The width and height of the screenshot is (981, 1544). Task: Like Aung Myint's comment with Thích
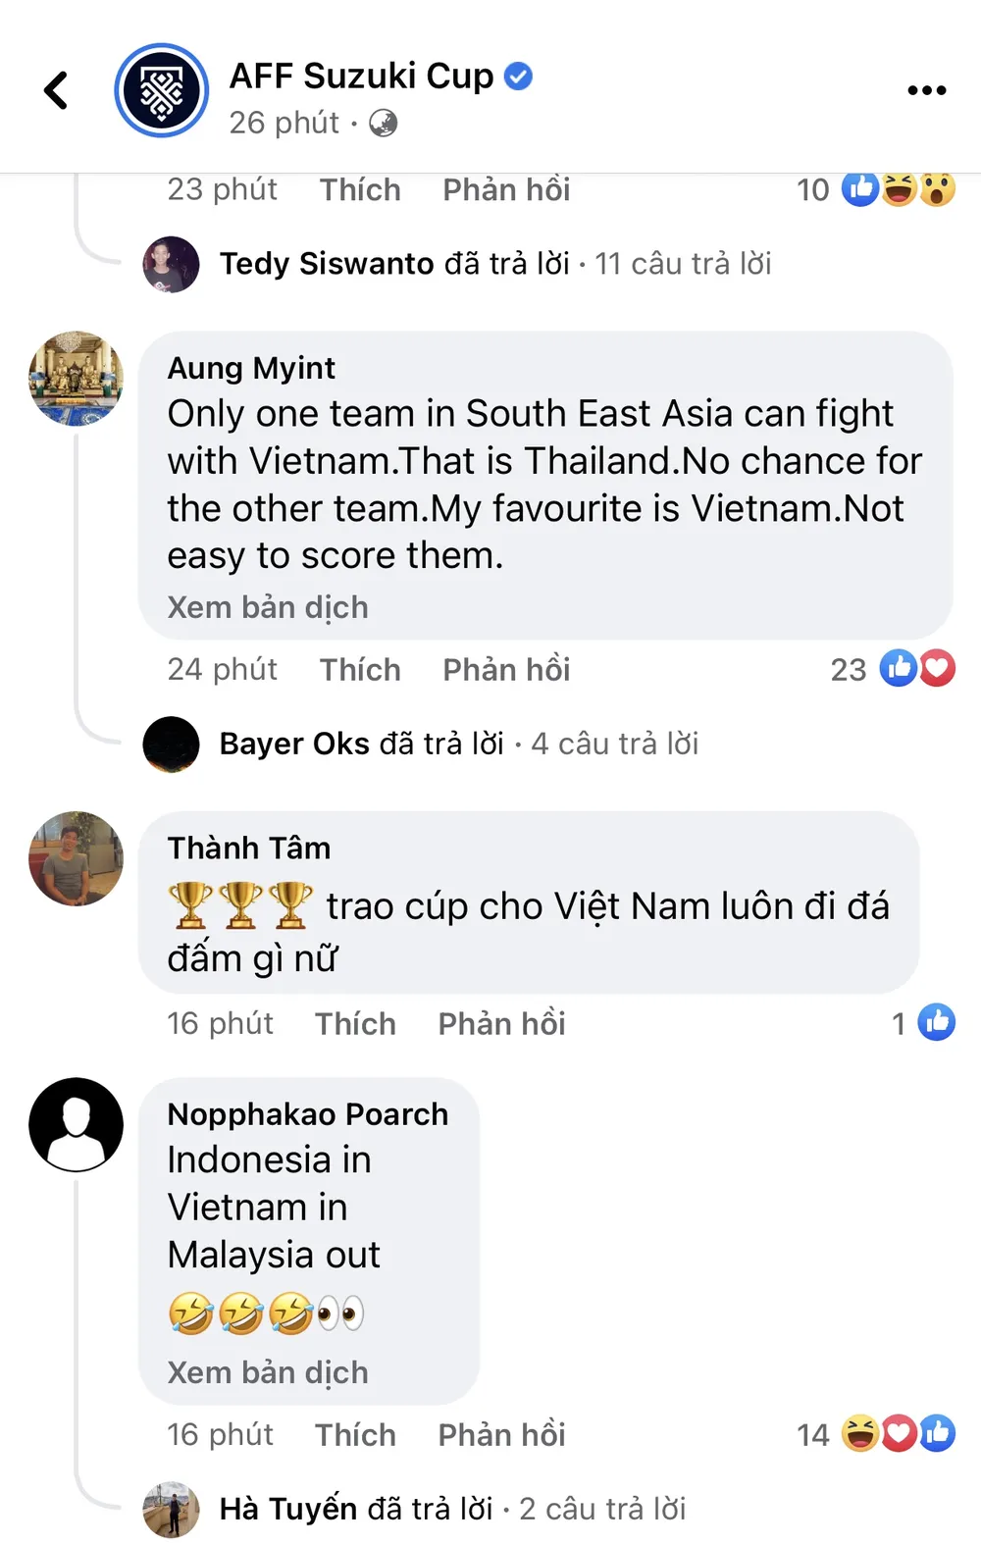point(360,669)
